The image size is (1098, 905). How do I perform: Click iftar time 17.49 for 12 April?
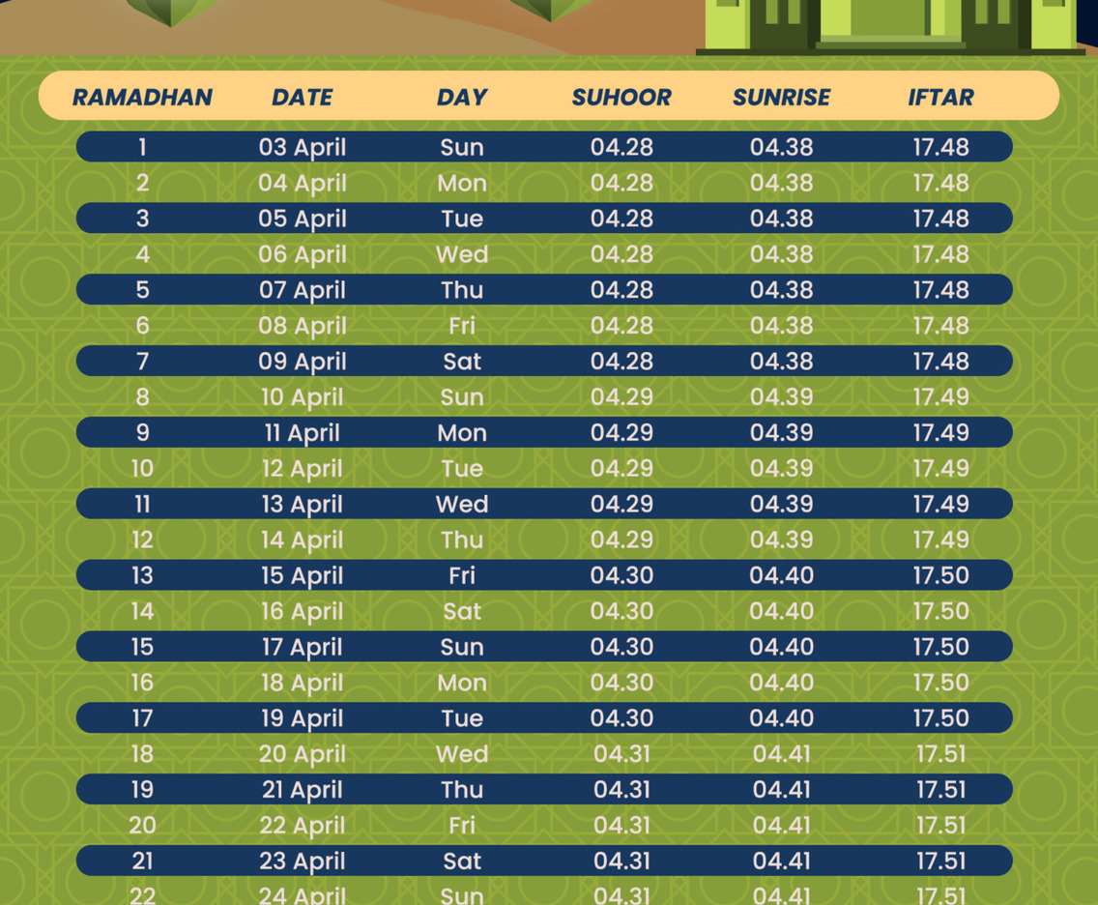[x=941, y=469]
